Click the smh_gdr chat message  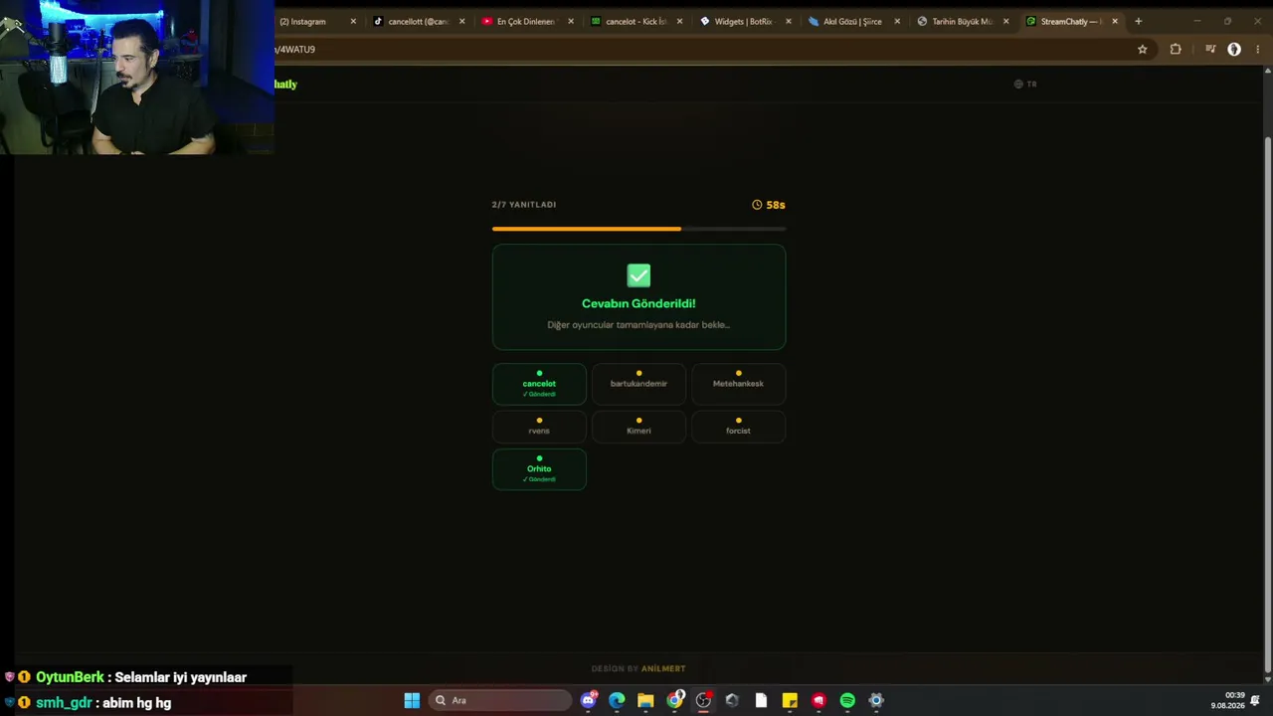(x=88, y=703)
